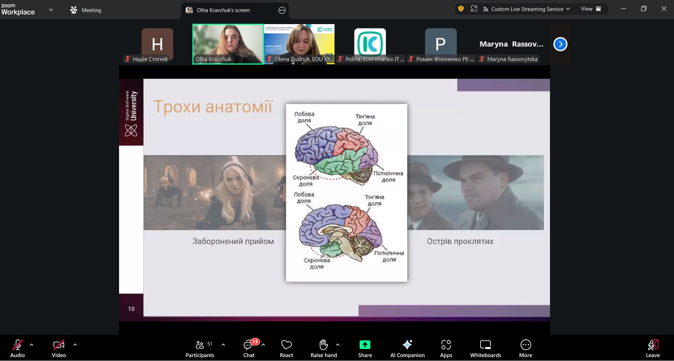Click the green Share screen button
This screenshot has width=674, height=361.
(x=365, y=349)
